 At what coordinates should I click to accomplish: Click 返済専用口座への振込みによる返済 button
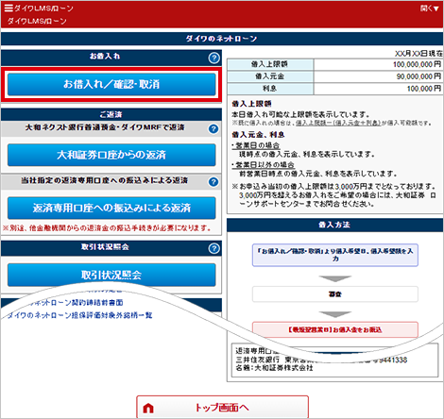click(x=111, y=208)
